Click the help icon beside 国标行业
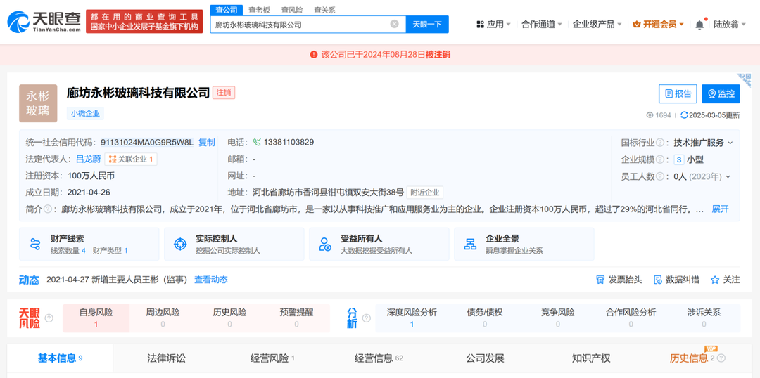760x378 pixels. [659, 143]
